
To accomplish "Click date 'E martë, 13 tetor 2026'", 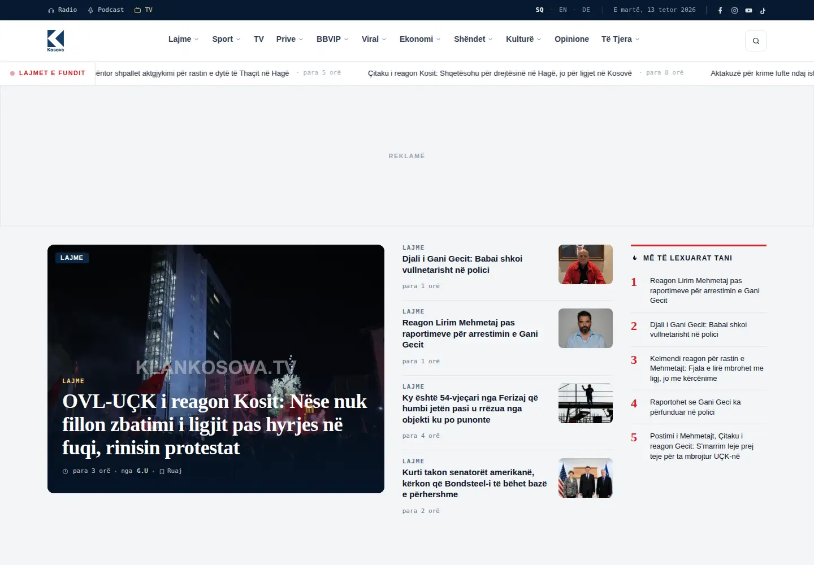I will pos(655,10).
